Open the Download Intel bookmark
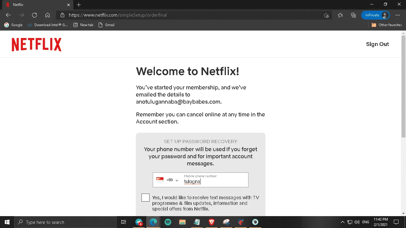The width and height of the screenshot is (406, 228). point(48,25)
